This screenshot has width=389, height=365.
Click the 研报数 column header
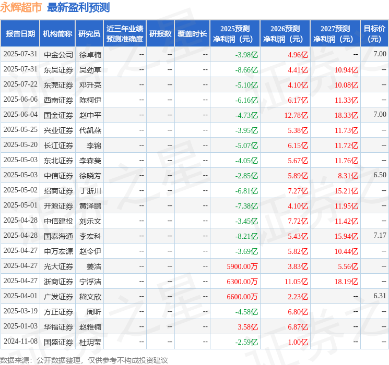(x=160, y=33)
